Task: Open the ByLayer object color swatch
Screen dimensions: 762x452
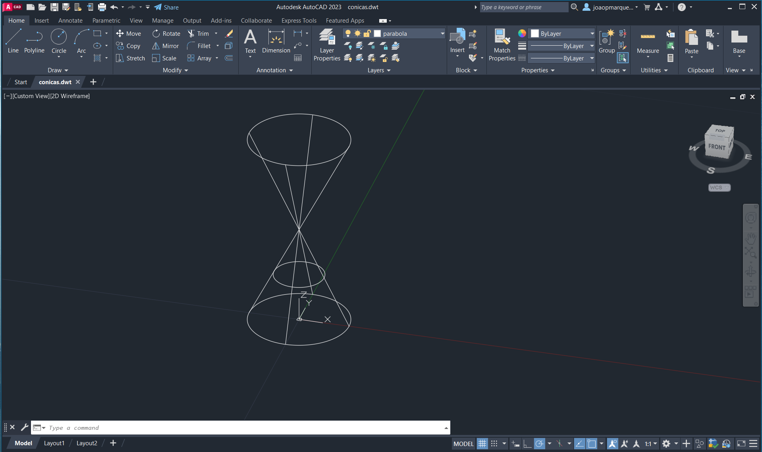Action: point(535,34)
